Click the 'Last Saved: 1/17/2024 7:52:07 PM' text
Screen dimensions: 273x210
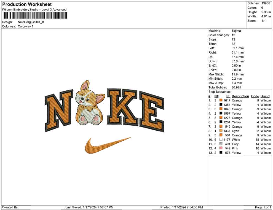click(89, 207)
